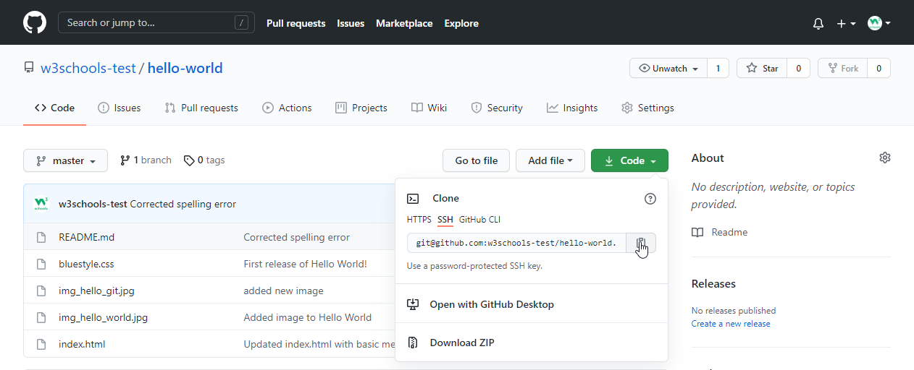Click the About section gear icon
The image size is (914, 370).
point(884,158)
